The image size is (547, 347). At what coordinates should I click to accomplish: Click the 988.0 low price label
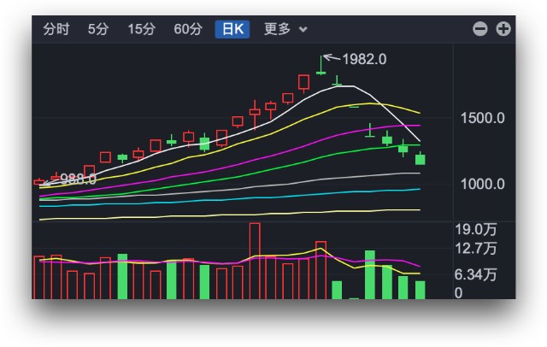(78, 179)
